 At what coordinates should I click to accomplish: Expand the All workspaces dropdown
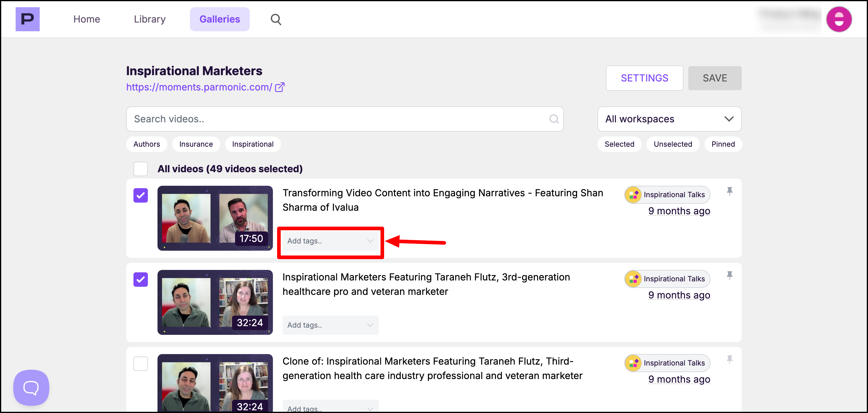(x=669, y=119)
